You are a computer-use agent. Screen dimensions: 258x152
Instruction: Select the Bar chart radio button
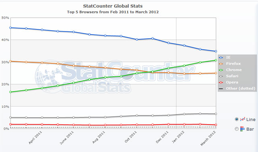pos(237,129)
